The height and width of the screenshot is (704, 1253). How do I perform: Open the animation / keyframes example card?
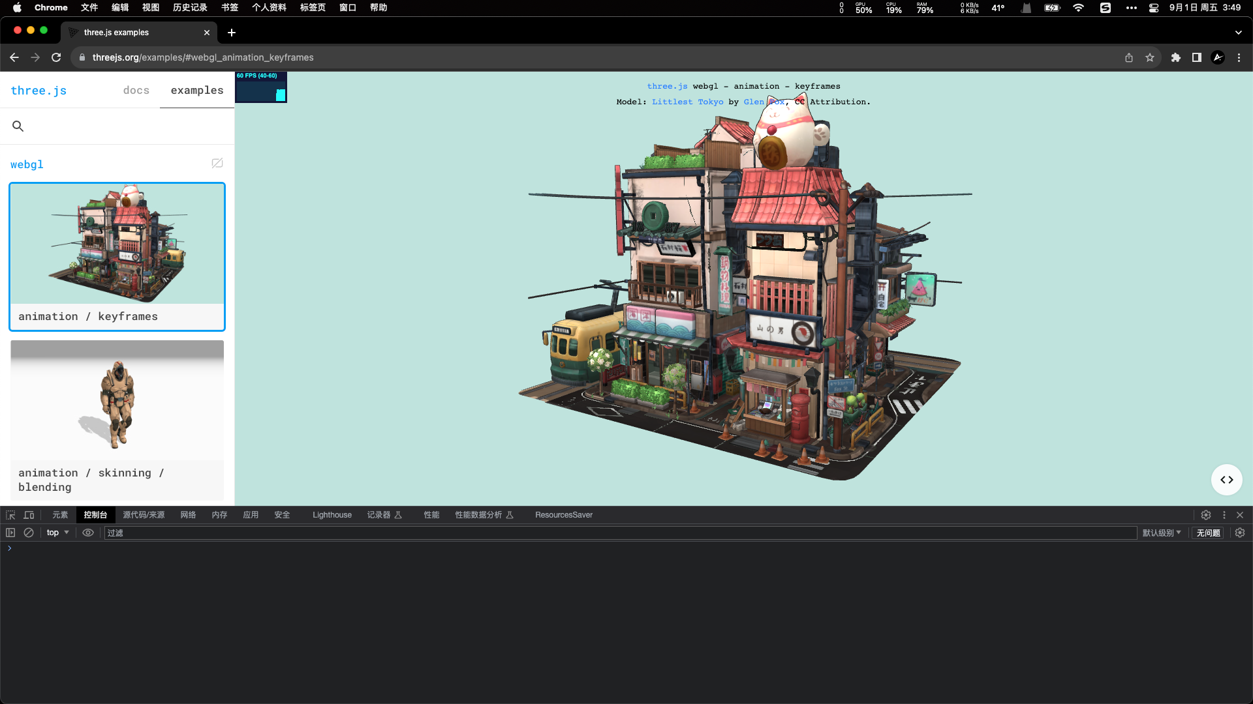point(117,257)
